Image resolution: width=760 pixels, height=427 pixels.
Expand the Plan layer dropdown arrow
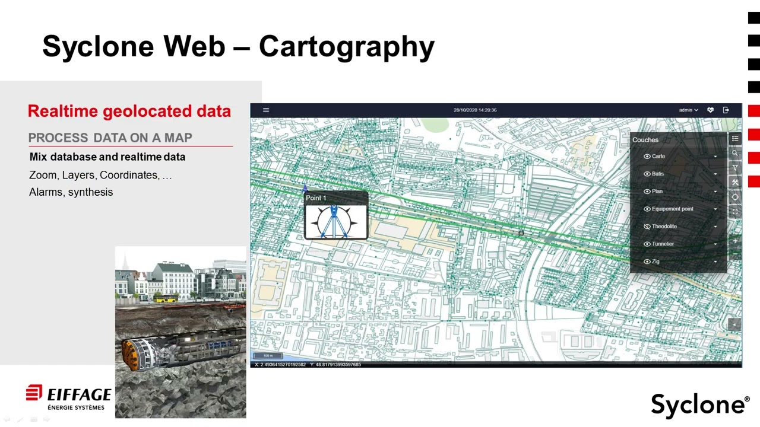[x=715, y=192]
